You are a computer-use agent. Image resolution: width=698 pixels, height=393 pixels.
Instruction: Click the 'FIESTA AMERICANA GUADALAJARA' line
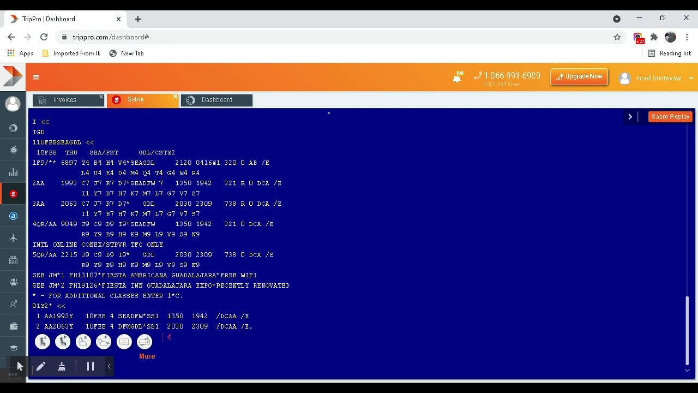coord(145,275)
